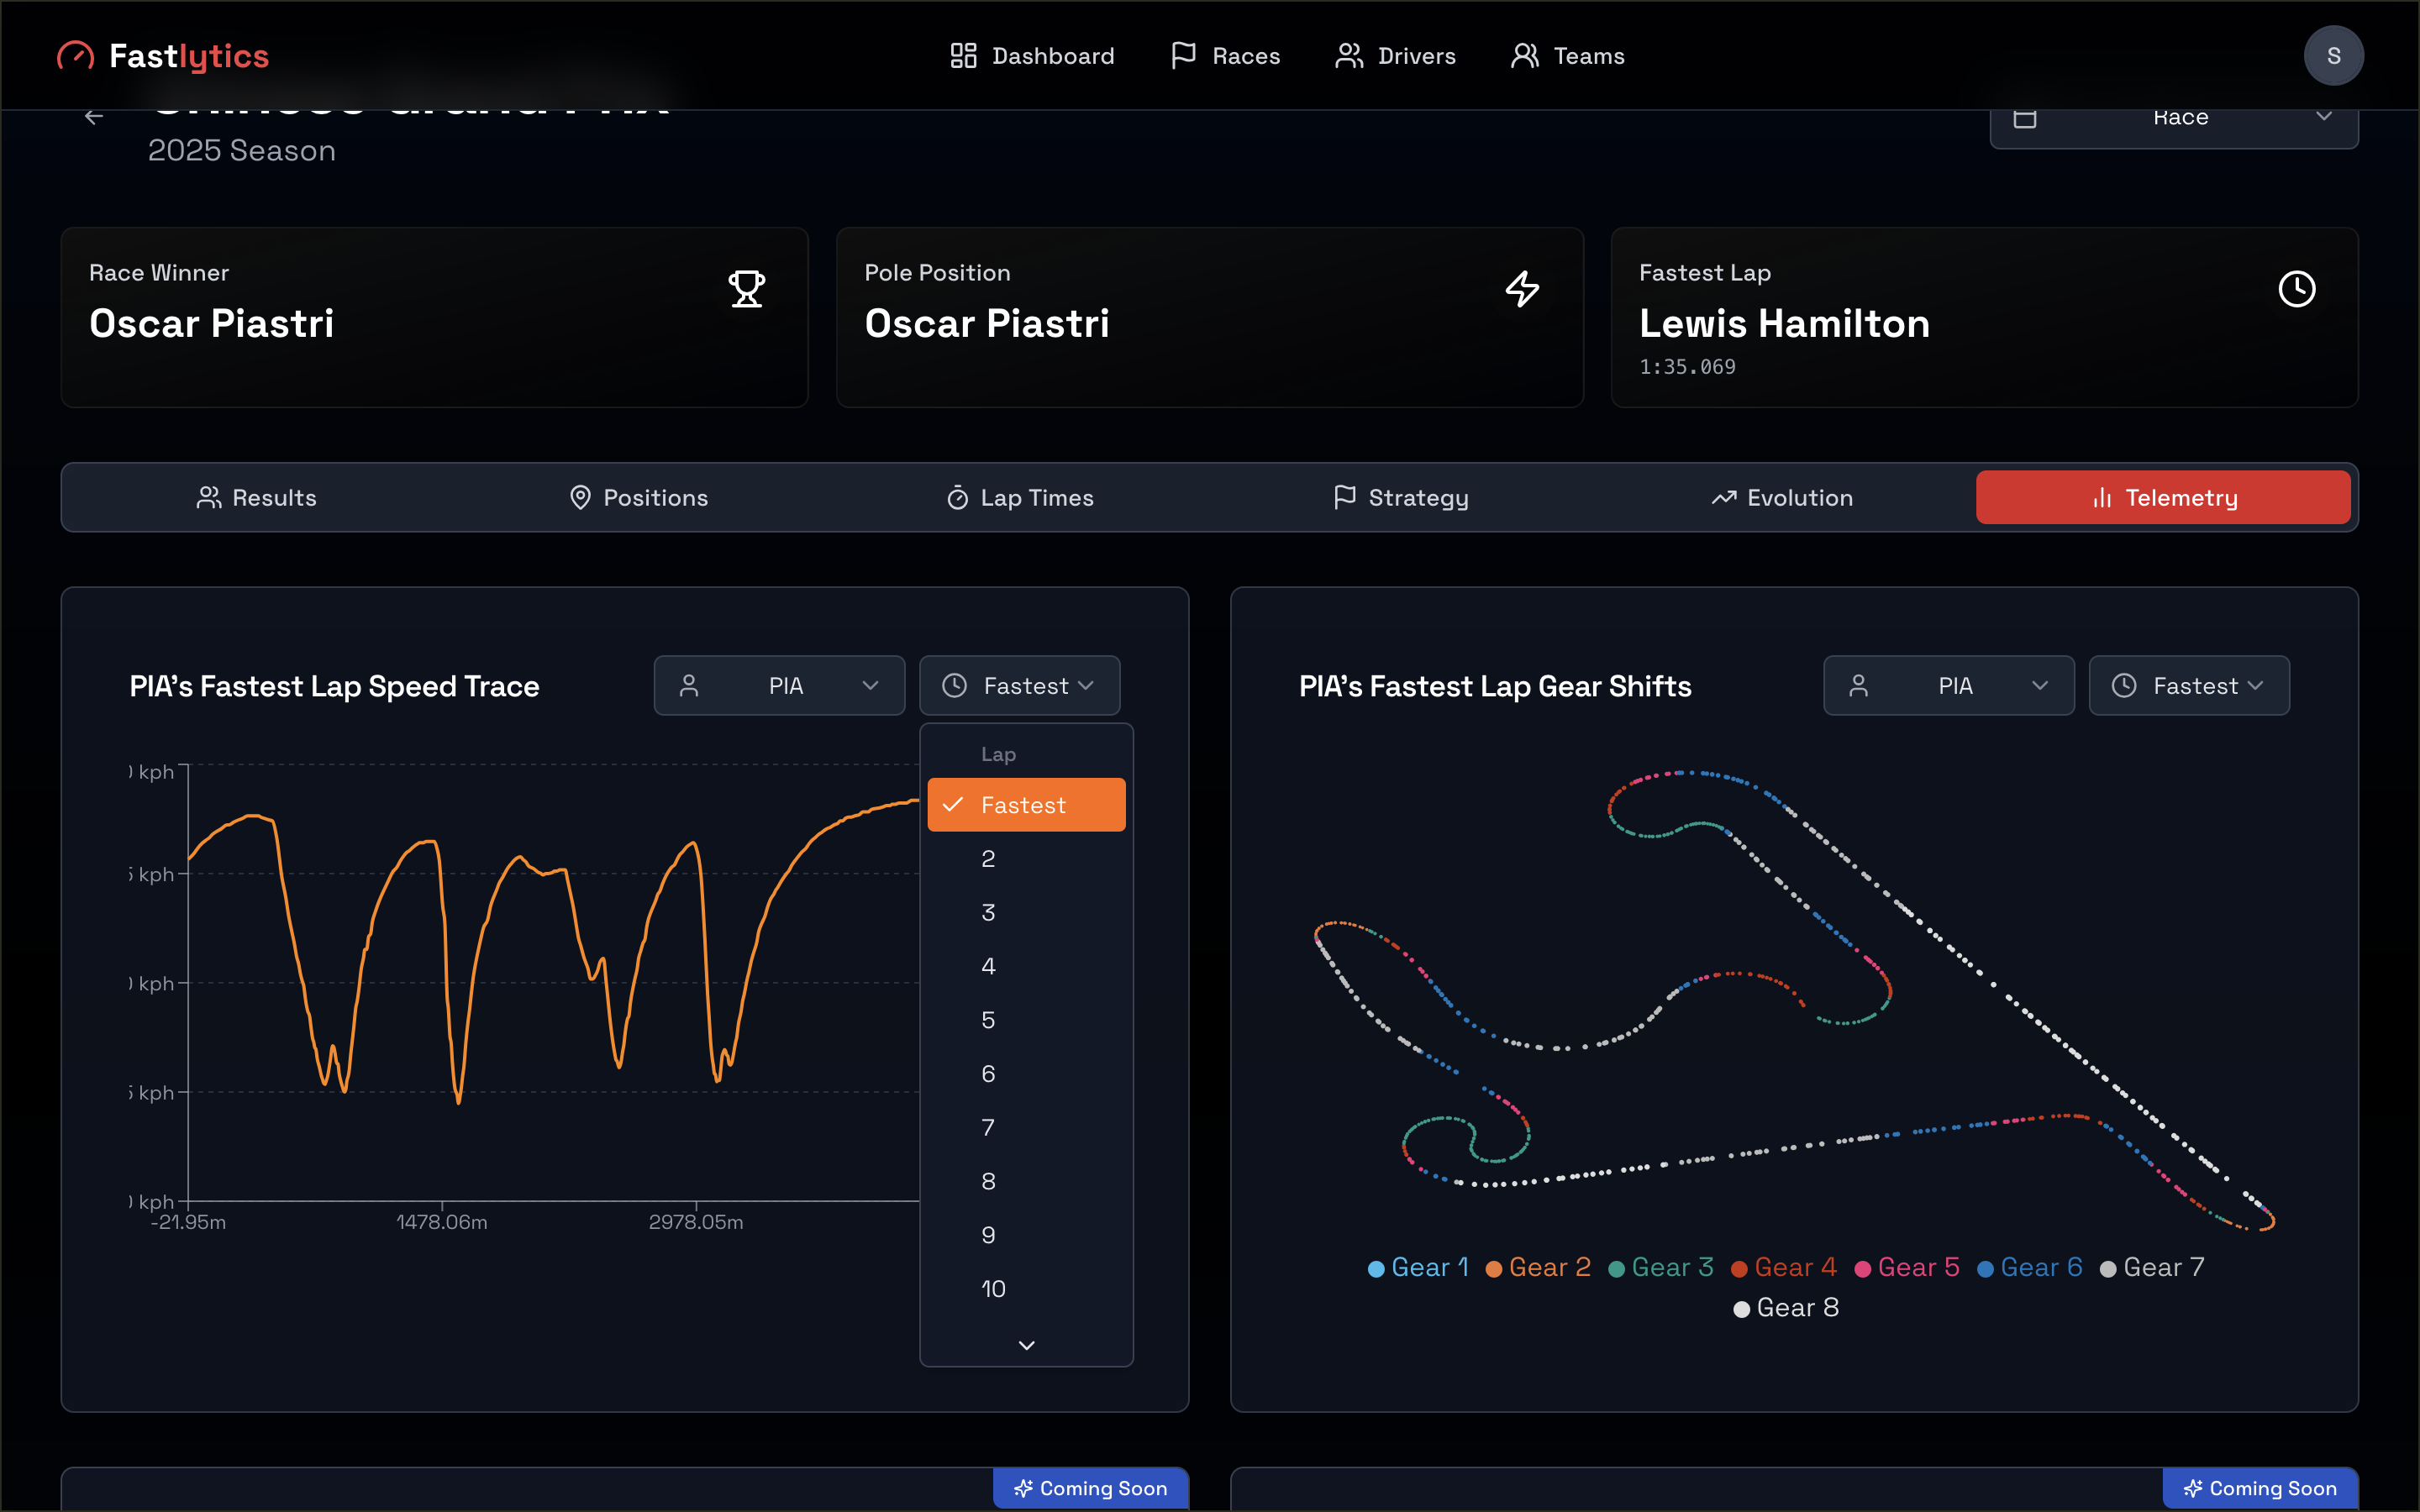Choose lap 4 from the list
The height and width of the screenshot is (1512, 2420).
click(x=1026, y=966)
